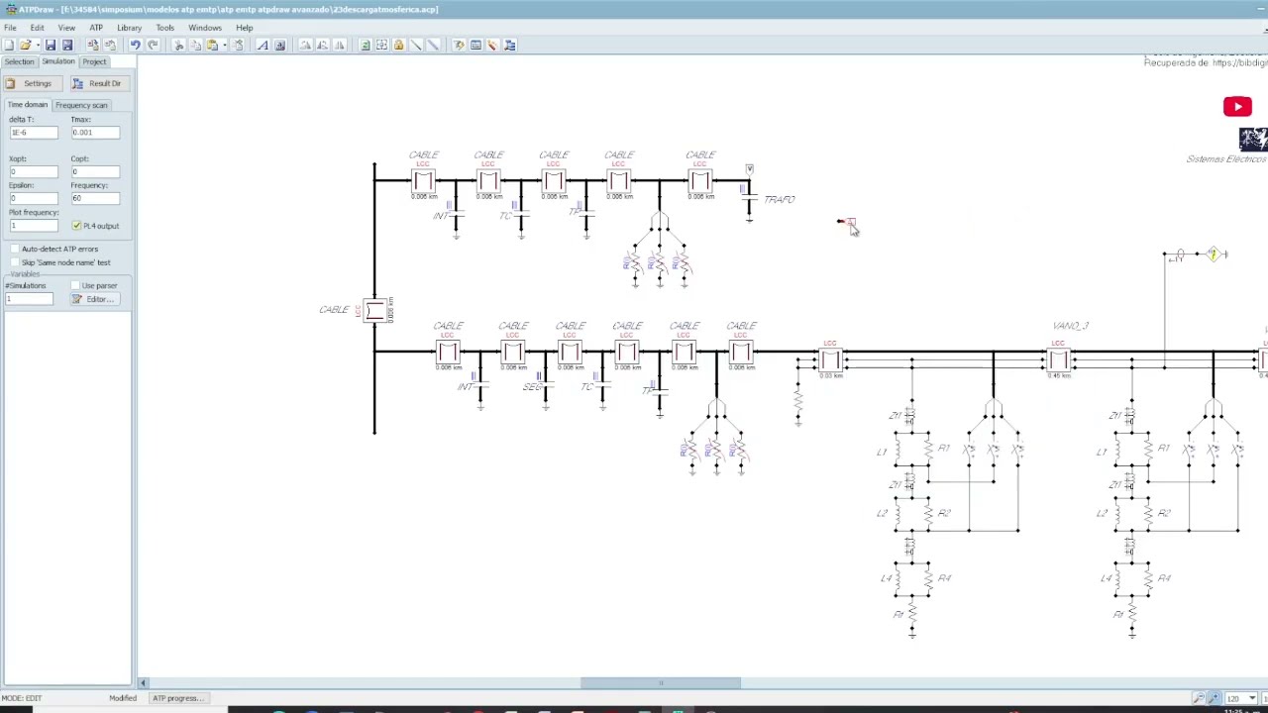Open the File menu
This screenshot has height=713, width=1268.
tap(10, 28)
